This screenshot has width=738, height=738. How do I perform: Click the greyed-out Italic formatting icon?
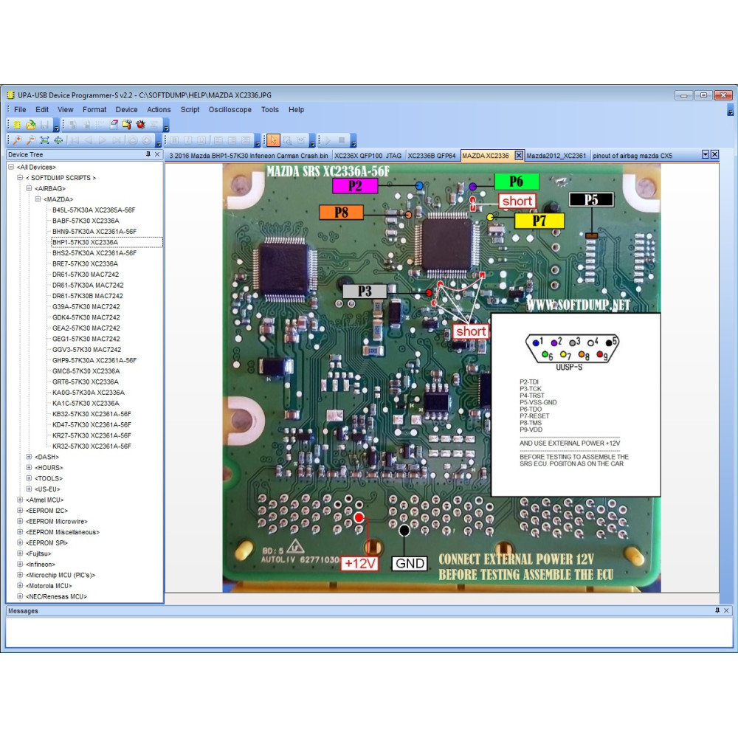click(x=187, y=140)
